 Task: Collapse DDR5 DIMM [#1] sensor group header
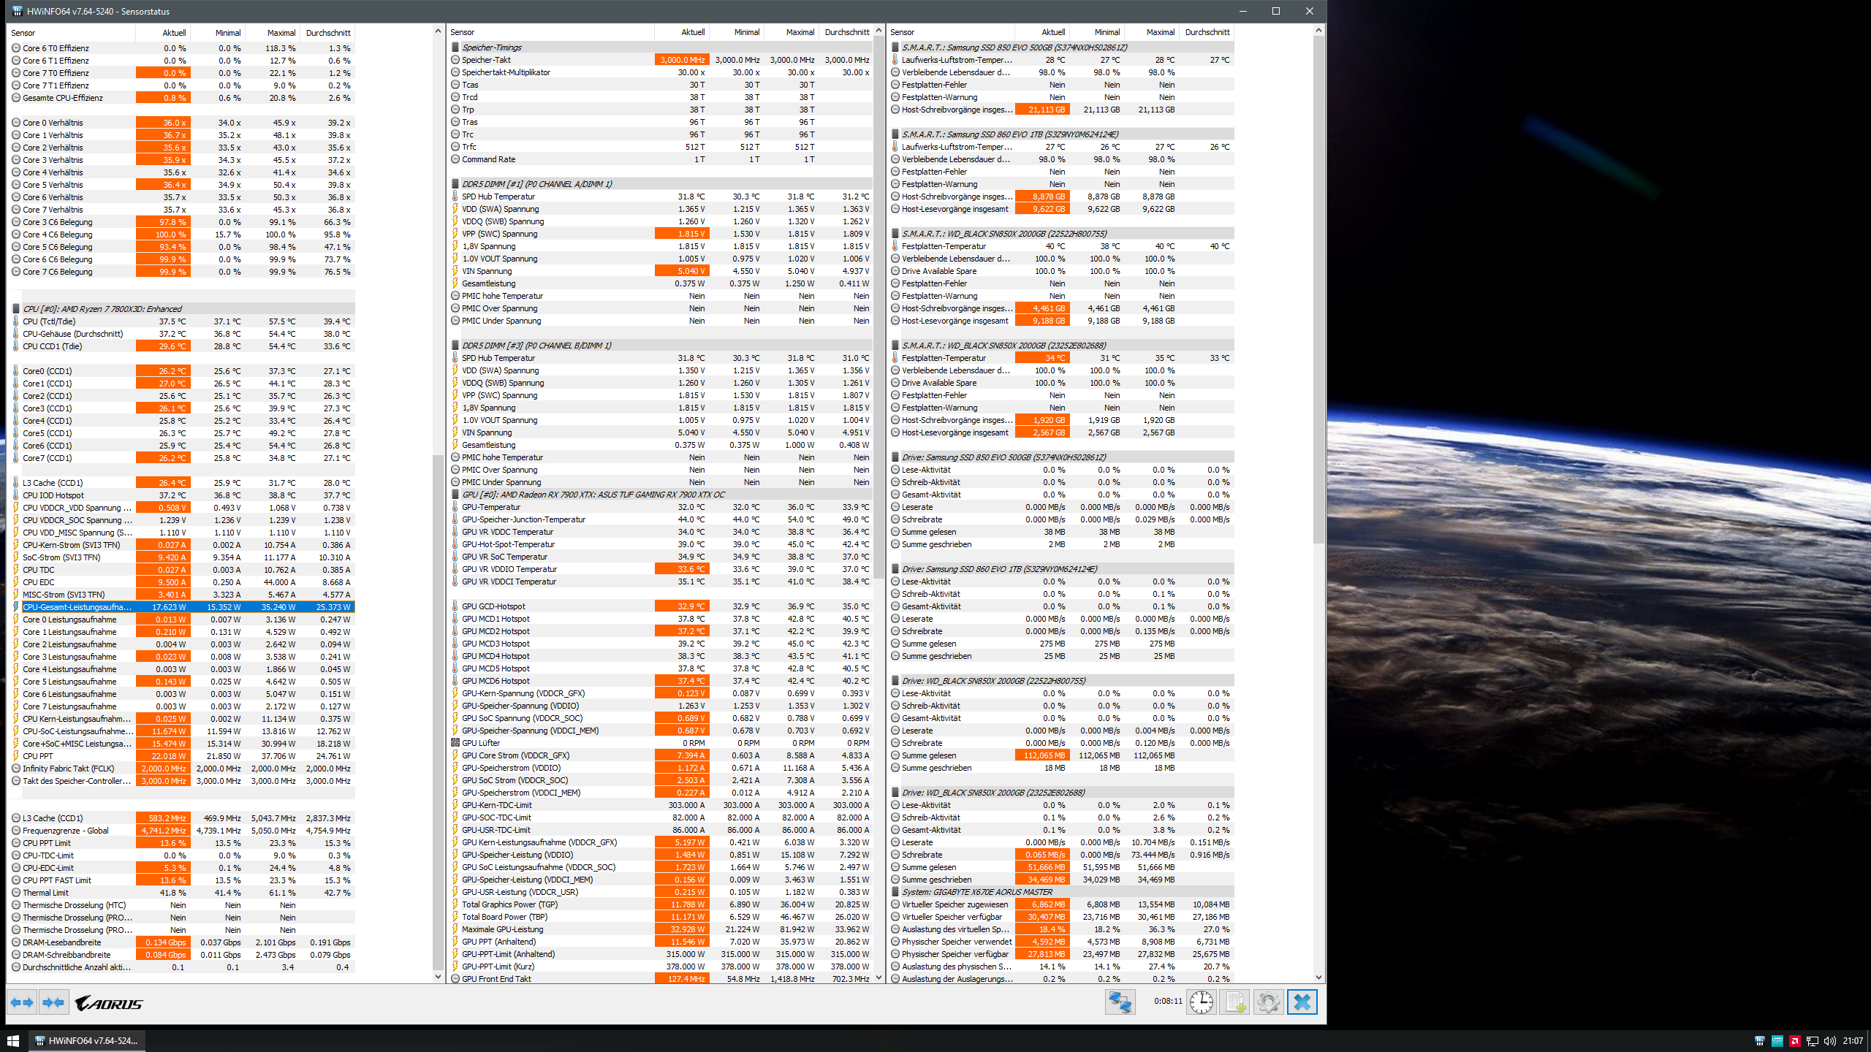[x=536, y=184]
